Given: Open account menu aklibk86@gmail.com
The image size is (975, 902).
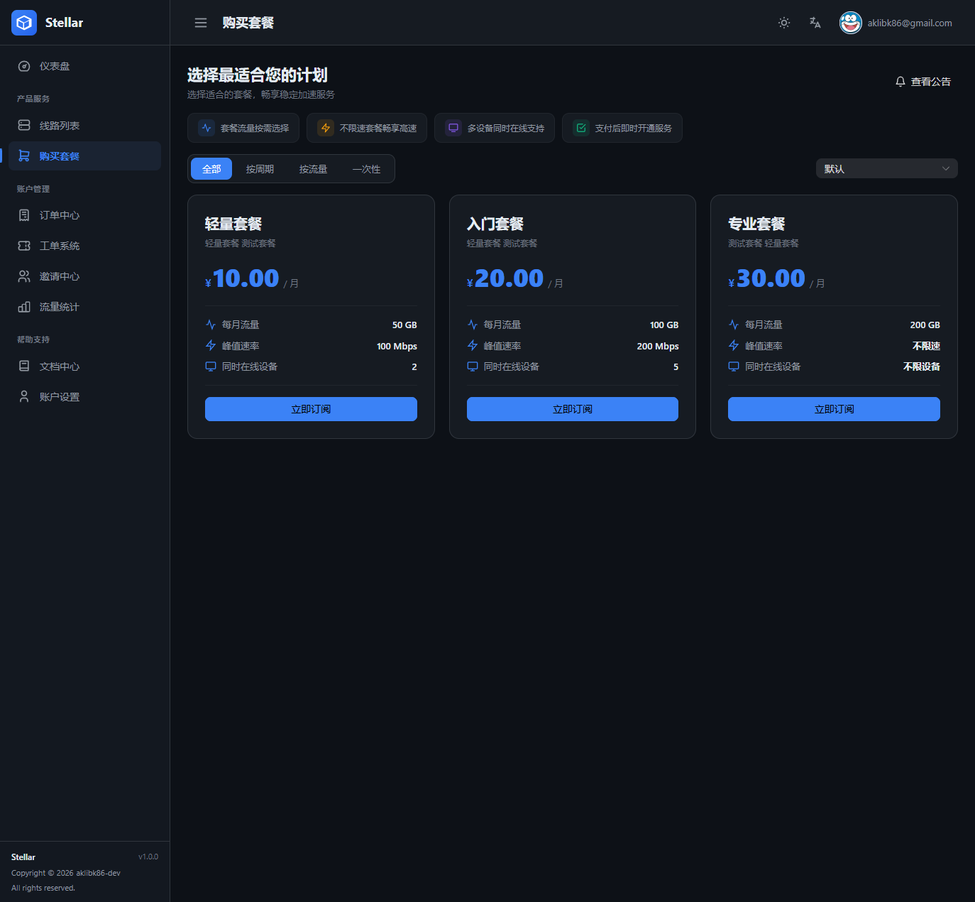Looking at the screenshot, I should [910, 23].
